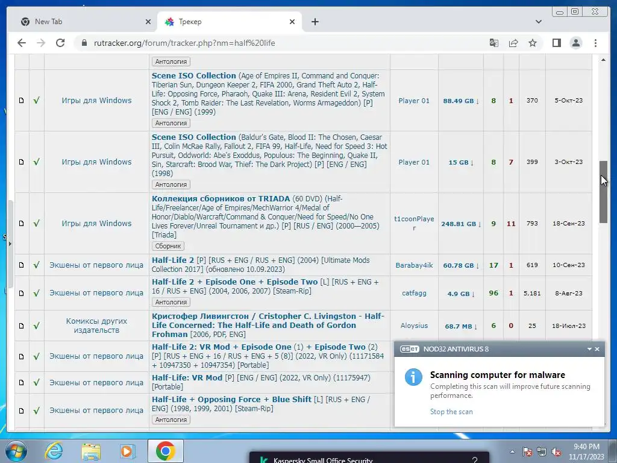
Task: Click Антология tag under the catfagg release
Action: click(171, 302)
